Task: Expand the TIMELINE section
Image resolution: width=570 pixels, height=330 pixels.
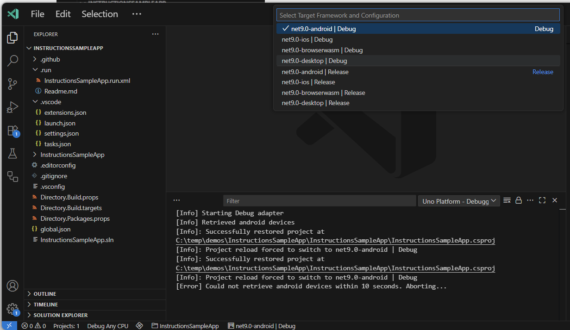Action: (x=95, y=305)
